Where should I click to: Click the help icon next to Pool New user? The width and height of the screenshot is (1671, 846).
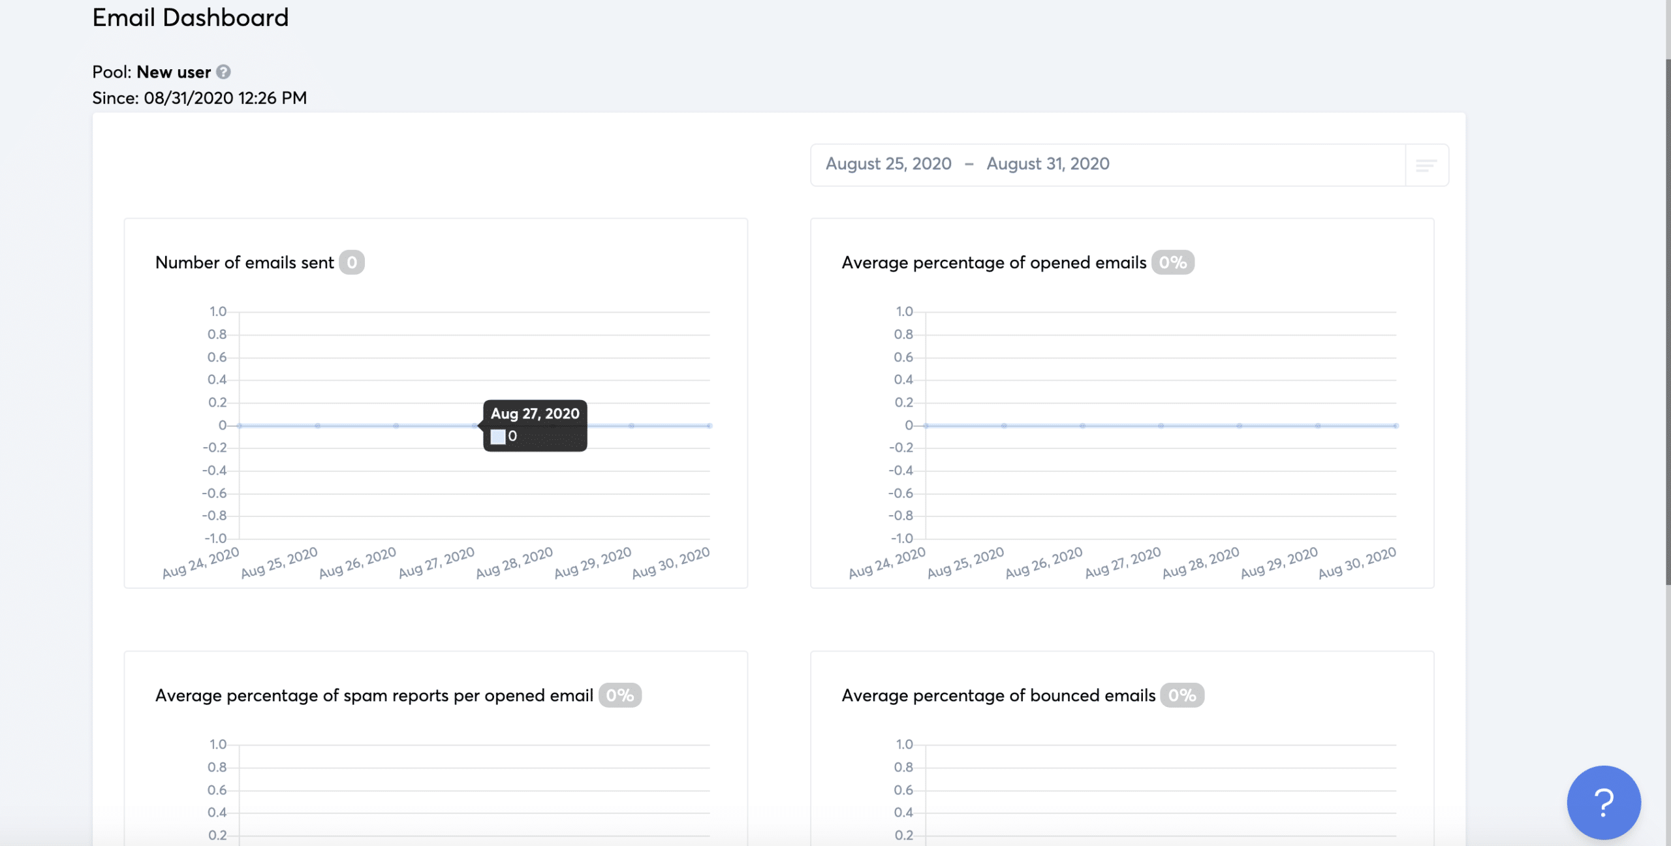click(x=225, y=72)
